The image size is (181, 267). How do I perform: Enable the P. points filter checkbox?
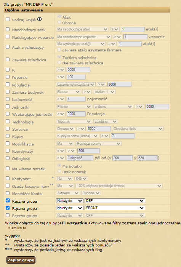click(x=8, y=69)
